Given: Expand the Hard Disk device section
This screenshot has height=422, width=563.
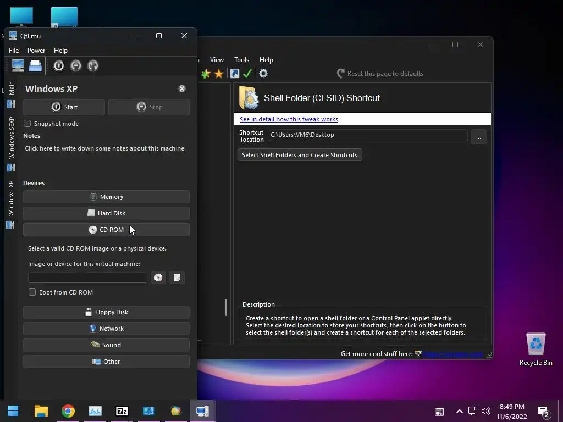Looking at the screenshot, I should [x=106, y=213].
